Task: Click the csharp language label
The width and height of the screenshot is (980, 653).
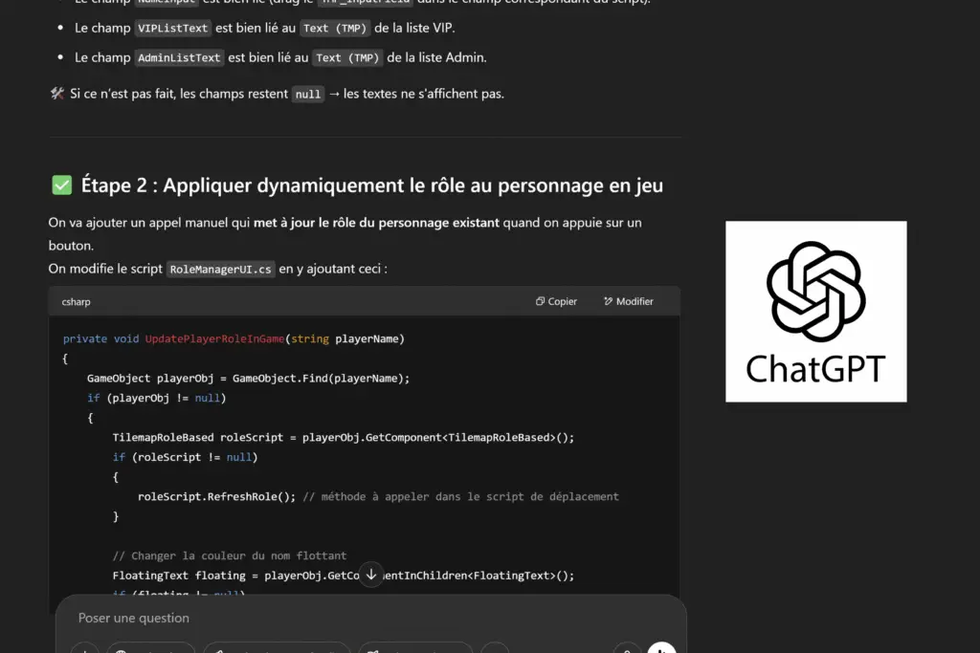Action: coord(76,302)
